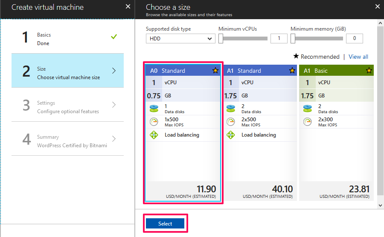
Task: Click the scrollbar down arrow
Action: pos(380,206)
